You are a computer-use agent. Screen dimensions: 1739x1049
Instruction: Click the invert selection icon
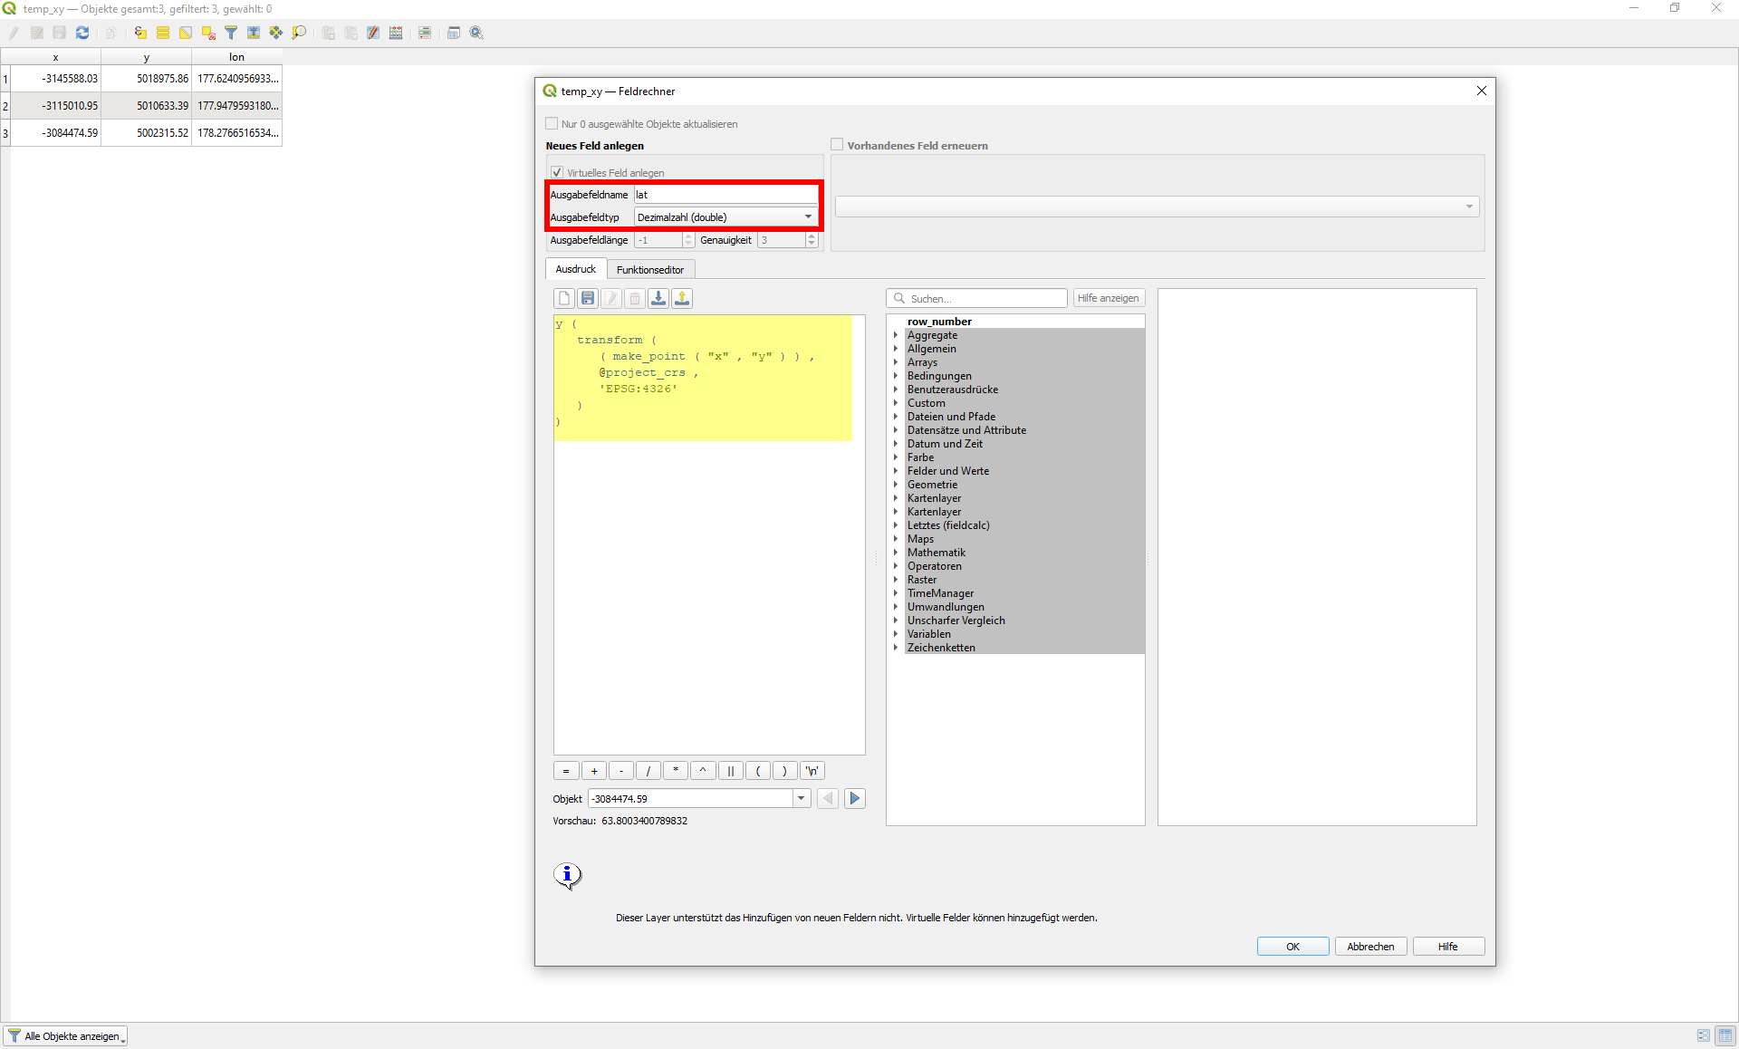(x=186, y=33)
